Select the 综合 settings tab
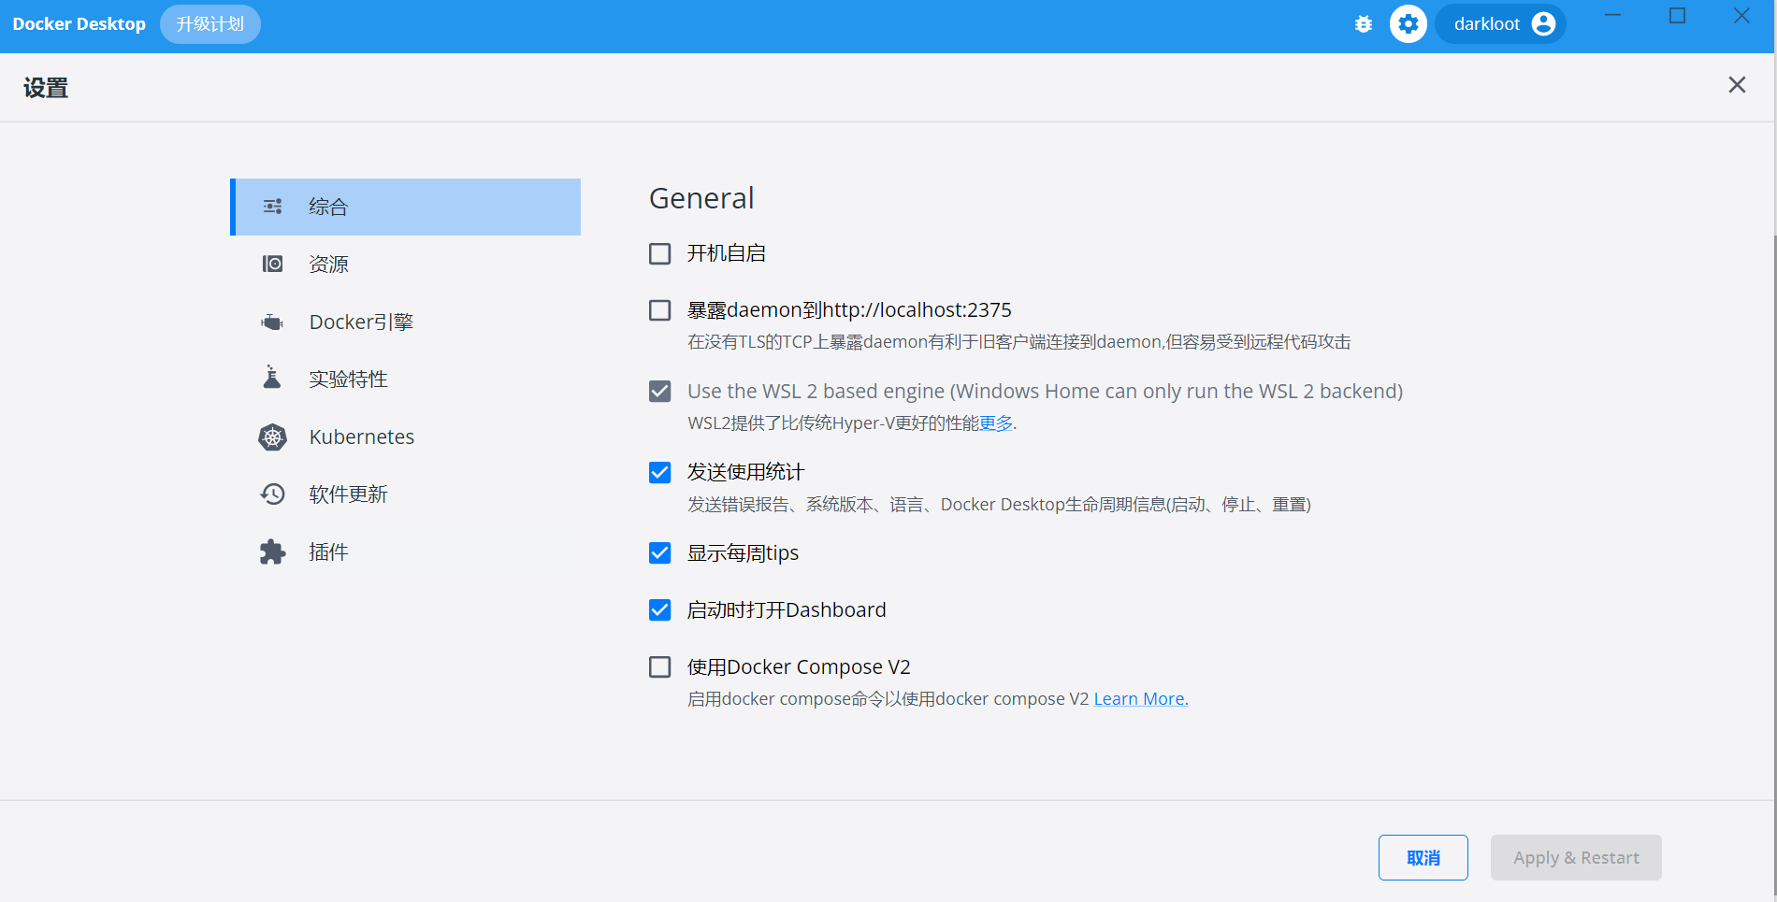The image size is (1777, 902). 406,207
